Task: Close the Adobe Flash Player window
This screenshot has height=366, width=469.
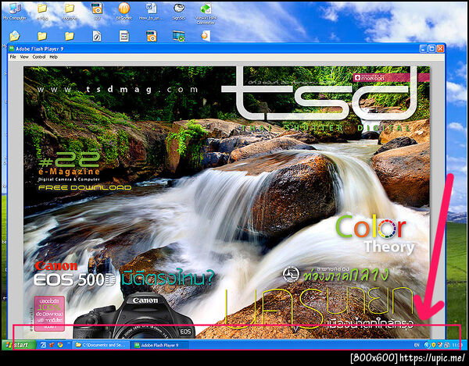Action: coord(440,48)
